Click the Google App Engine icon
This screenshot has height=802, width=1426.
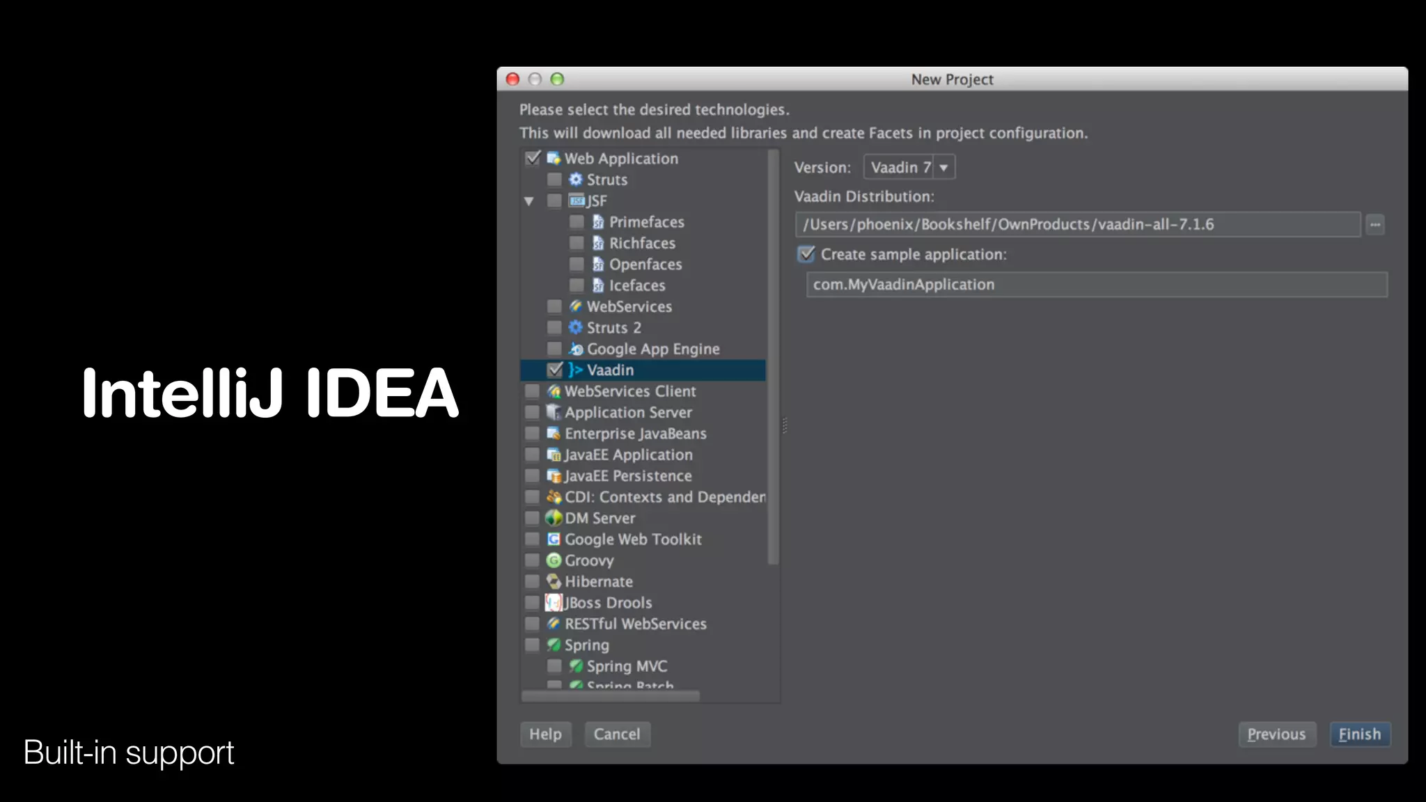576,349
